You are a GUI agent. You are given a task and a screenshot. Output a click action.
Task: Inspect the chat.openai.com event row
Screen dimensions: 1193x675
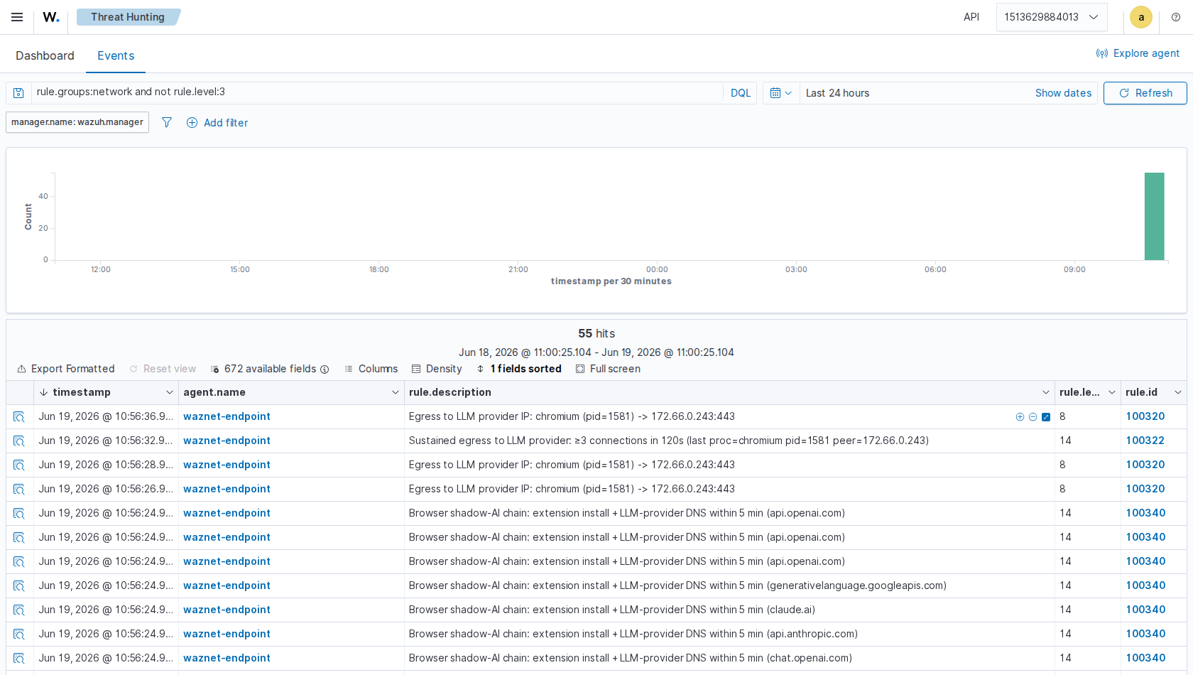click(x=19, y=659)
